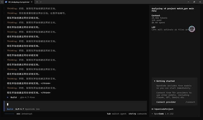The image size is (203, 120).
Task: Click the Getting started heading
Action: pyautogui.click(x=165, y=81)
